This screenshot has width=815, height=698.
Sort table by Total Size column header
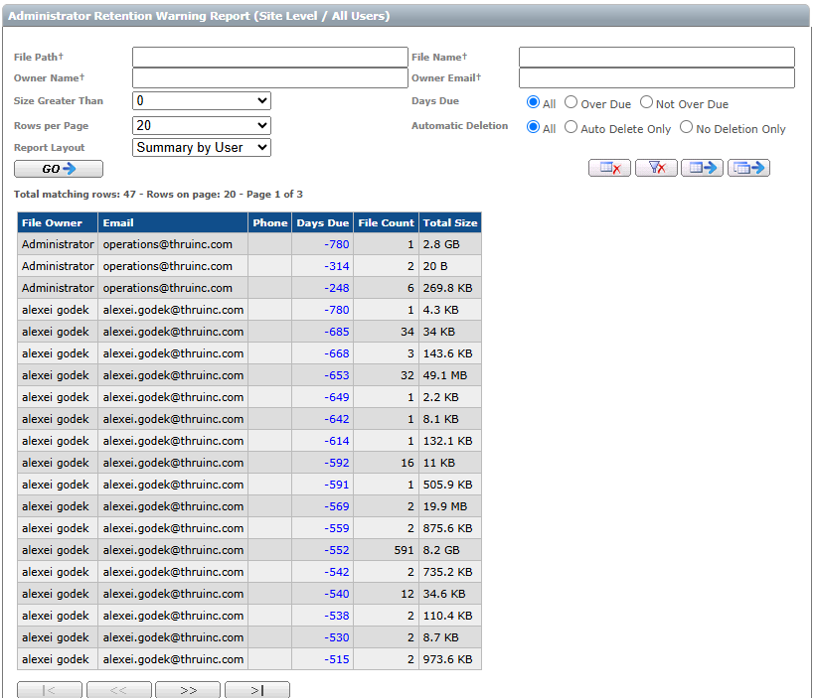point(449,222)
